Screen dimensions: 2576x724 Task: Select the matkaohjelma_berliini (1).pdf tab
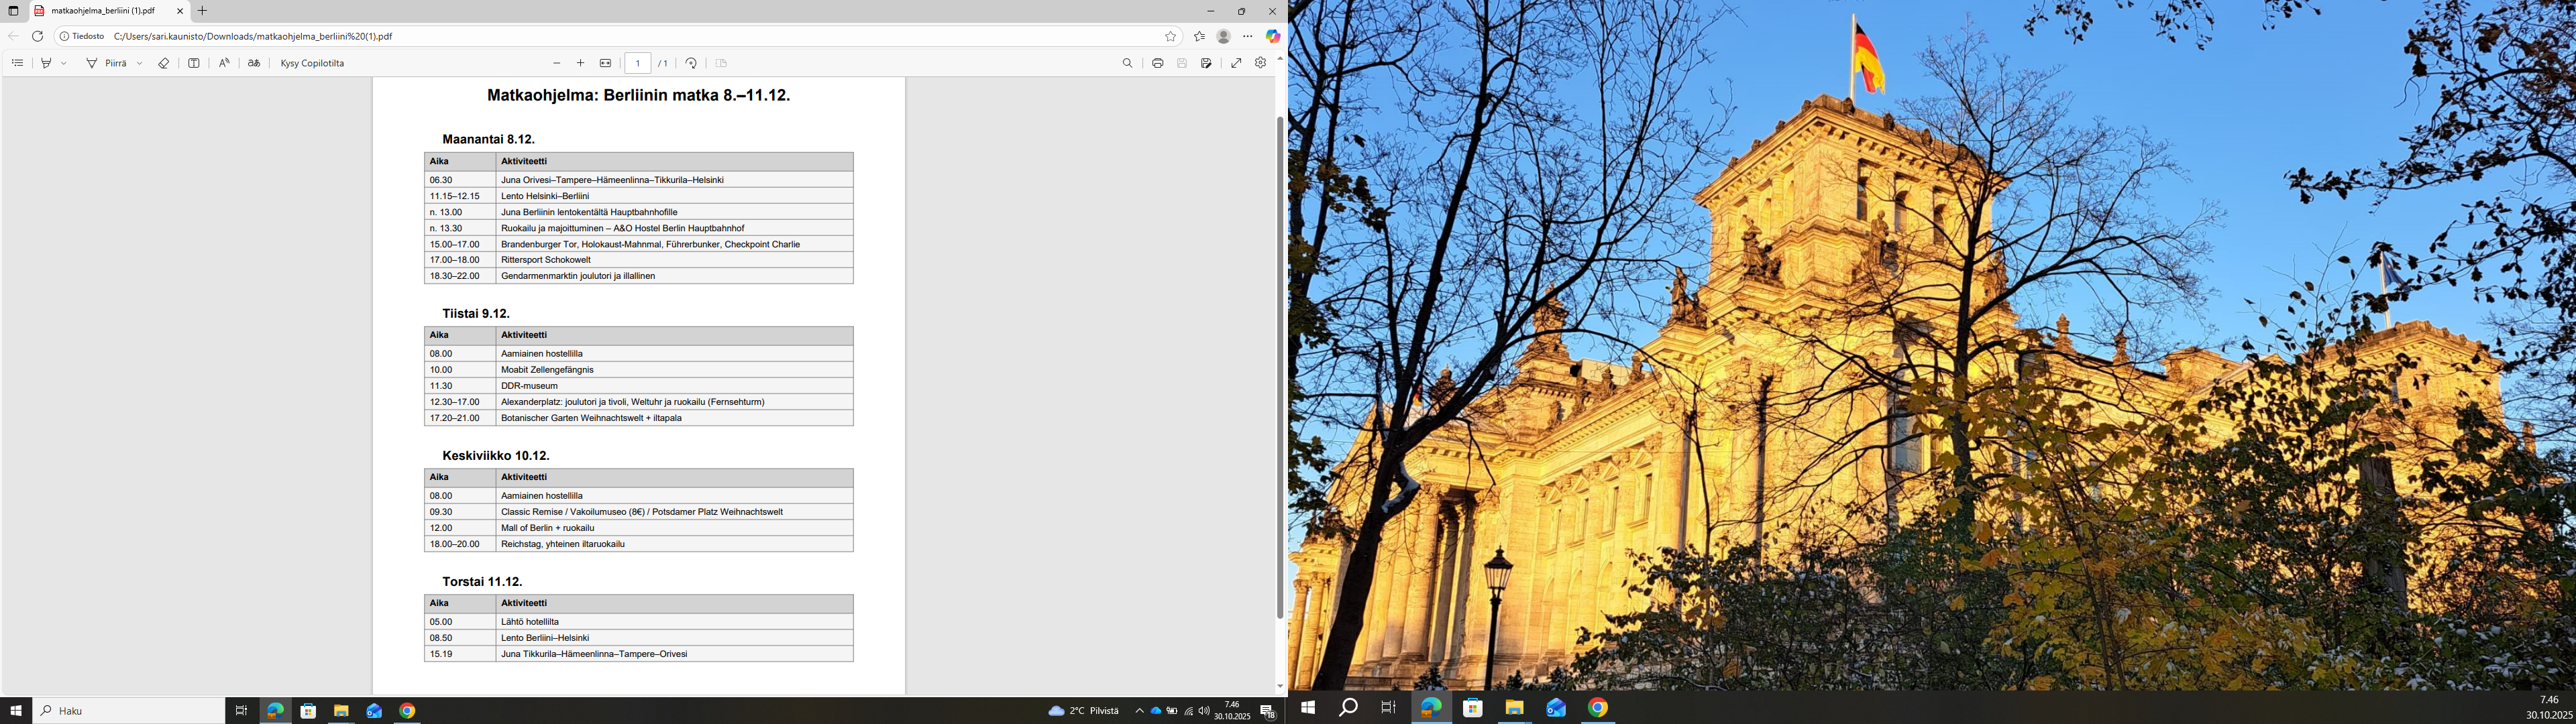103,11
